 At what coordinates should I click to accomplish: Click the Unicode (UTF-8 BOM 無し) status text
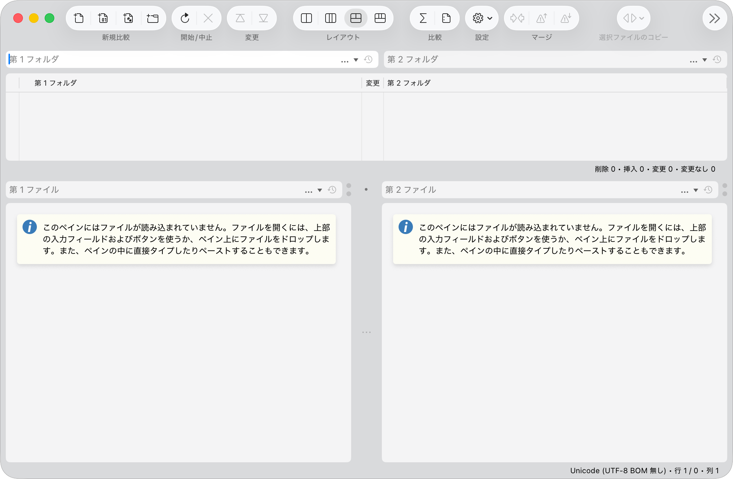(618, 470)
